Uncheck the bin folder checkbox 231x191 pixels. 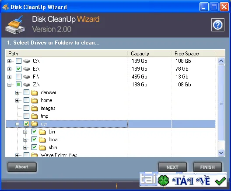34,132
